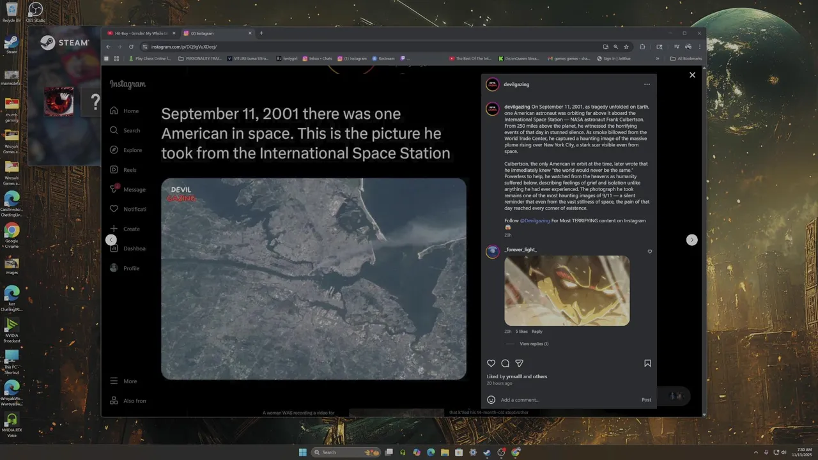Click devilgazing avatar in post header
This screenshot has width=818, height=460.
coord(493,84)
